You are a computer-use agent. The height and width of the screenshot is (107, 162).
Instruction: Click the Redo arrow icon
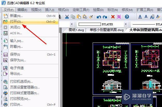[x=105, y=17]
